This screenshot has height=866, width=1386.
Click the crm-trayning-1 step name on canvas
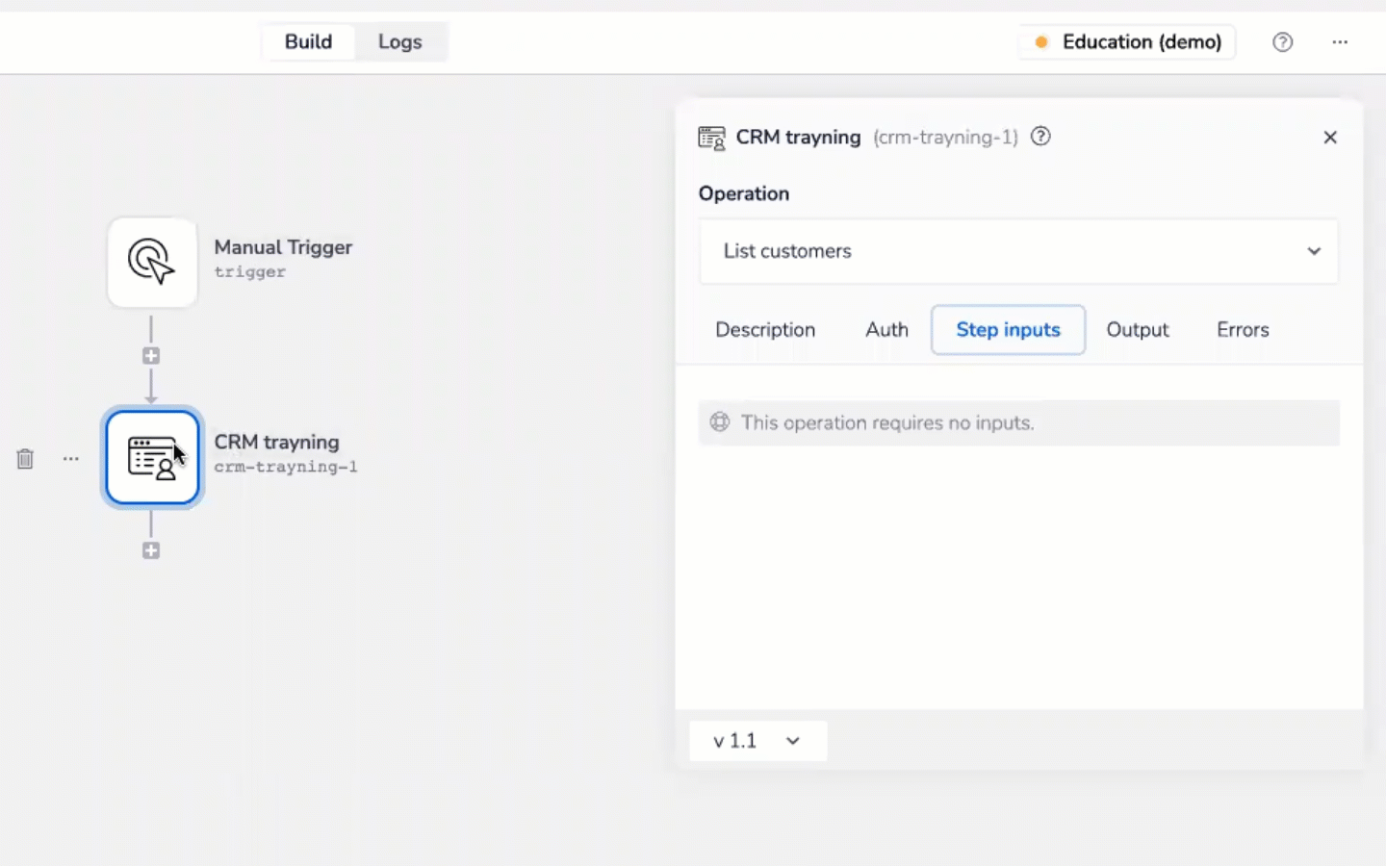pos(286,467)
